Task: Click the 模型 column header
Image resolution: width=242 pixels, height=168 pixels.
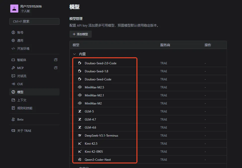Action: [76, 45]
